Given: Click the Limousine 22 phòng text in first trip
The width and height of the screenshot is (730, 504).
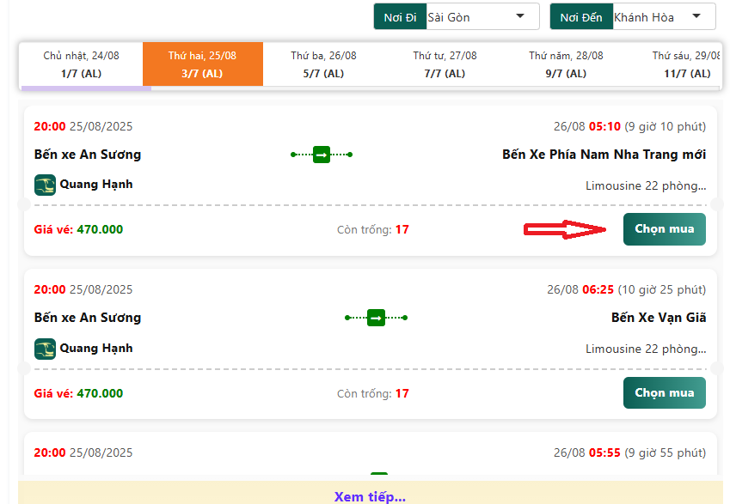Looking at the screenshot, I should click(x=645, y=185).
